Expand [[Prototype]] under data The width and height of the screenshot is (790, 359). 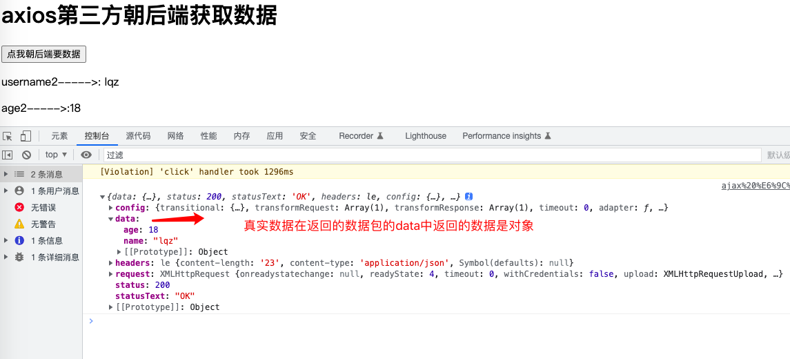(119, 251)
